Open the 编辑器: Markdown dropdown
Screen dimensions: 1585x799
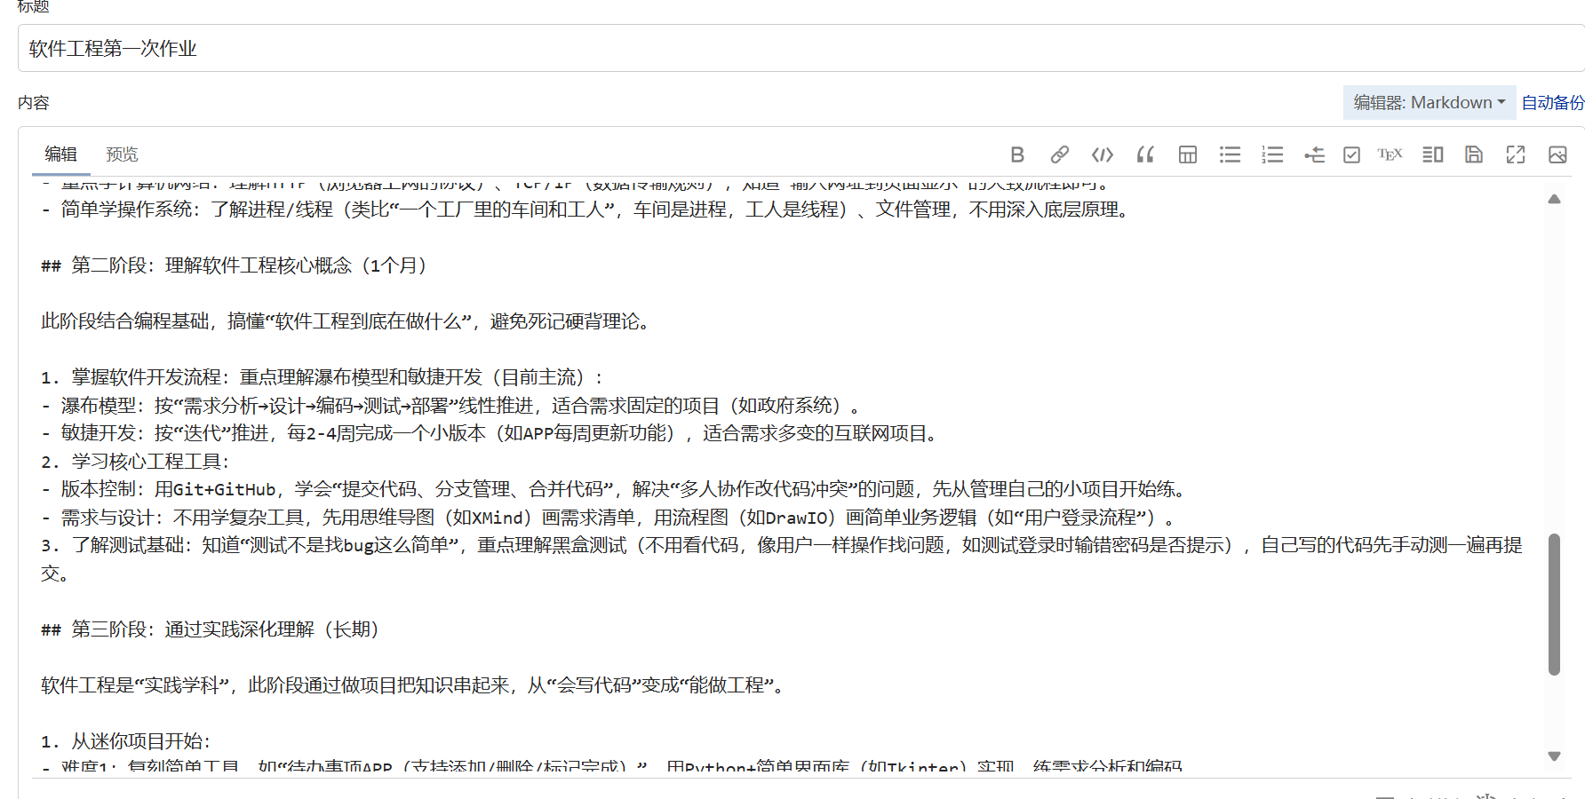tap(1429, 103)
